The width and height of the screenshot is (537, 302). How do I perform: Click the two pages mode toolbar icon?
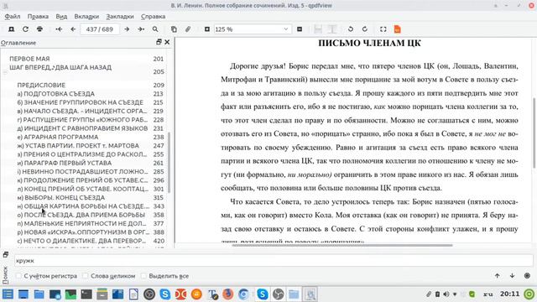click(332, 29)
